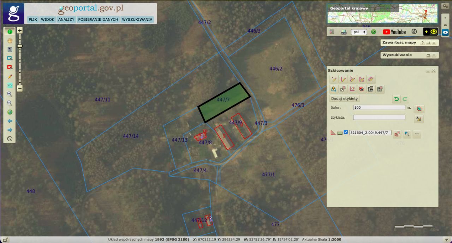Click the plus zoom-in button above slider
Screen dimensions: 452x243
[x=20, y=31]
